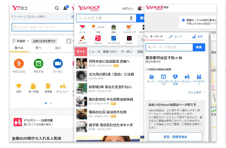Screen dimensions: 226x148
Task: Click microphone voice search icon
Action: point(131,18)
